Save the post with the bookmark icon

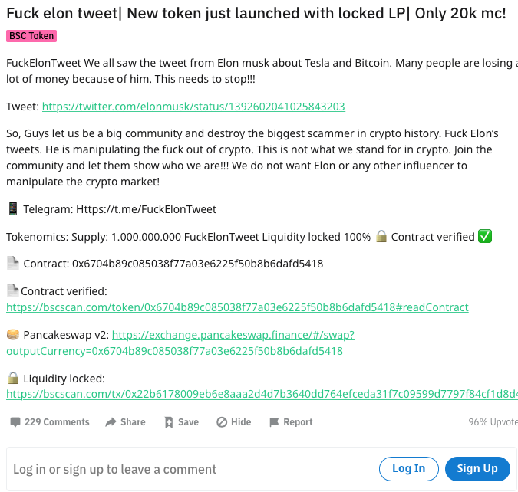(x=169, y=422)
